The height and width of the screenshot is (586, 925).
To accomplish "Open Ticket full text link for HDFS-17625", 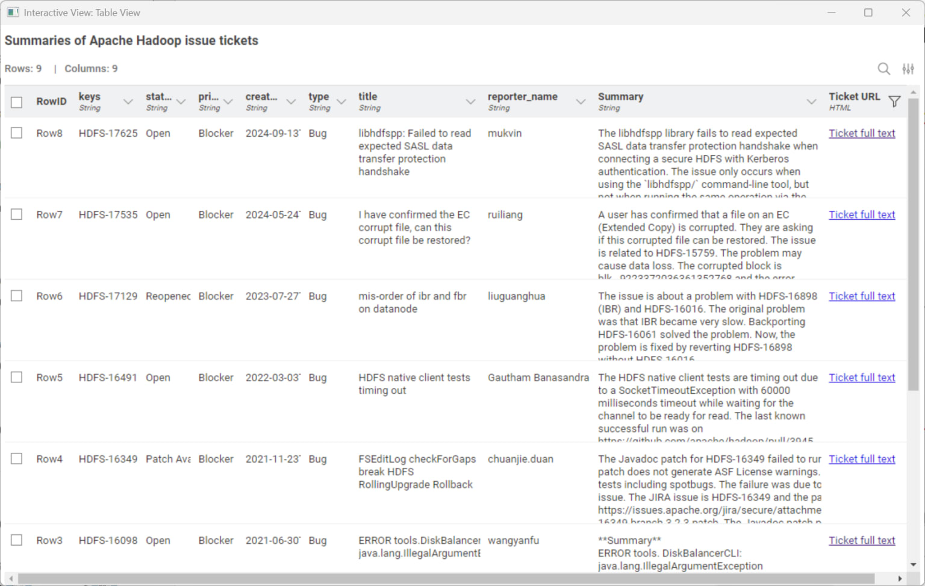I will 862,133.
